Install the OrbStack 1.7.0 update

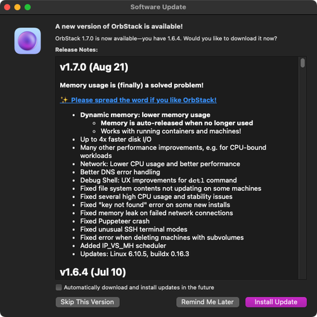tap(276, 302)
